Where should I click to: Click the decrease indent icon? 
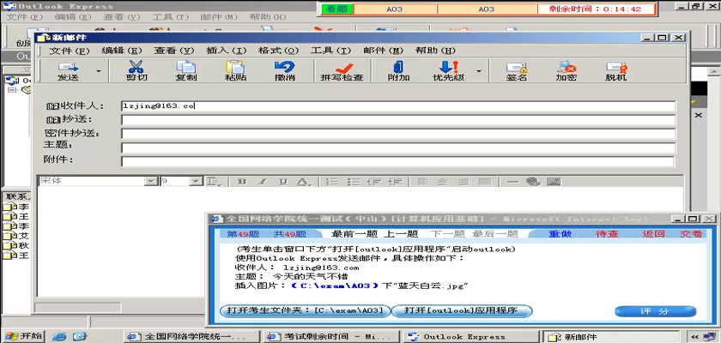click(374, 182)
